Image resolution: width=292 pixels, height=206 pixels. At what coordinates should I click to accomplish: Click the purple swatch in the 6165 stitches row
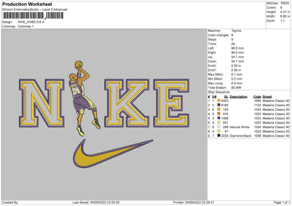[x=219, y=105]
